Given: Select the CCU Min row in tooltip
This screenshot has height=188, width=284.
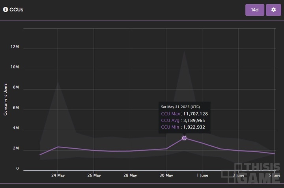Looking at the screenshot, I should click(183, 127).
